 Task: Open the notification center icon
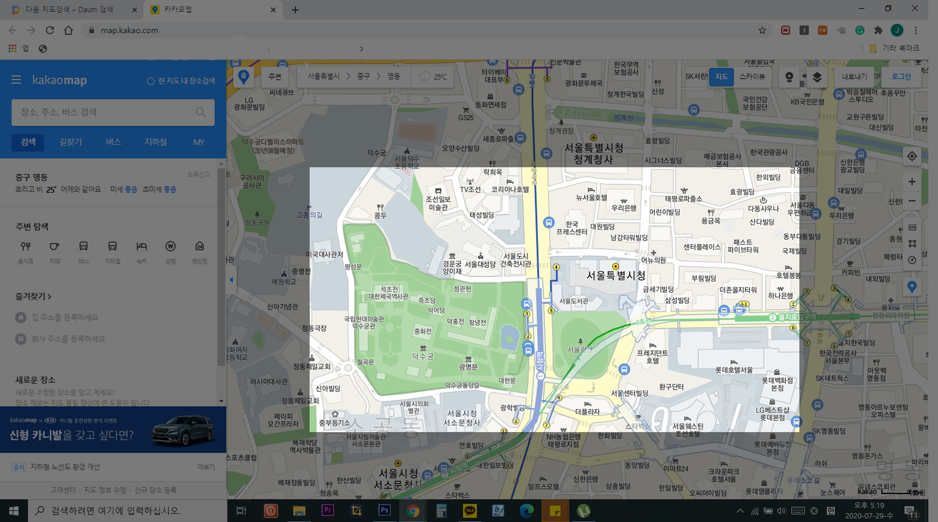(911, 511)
